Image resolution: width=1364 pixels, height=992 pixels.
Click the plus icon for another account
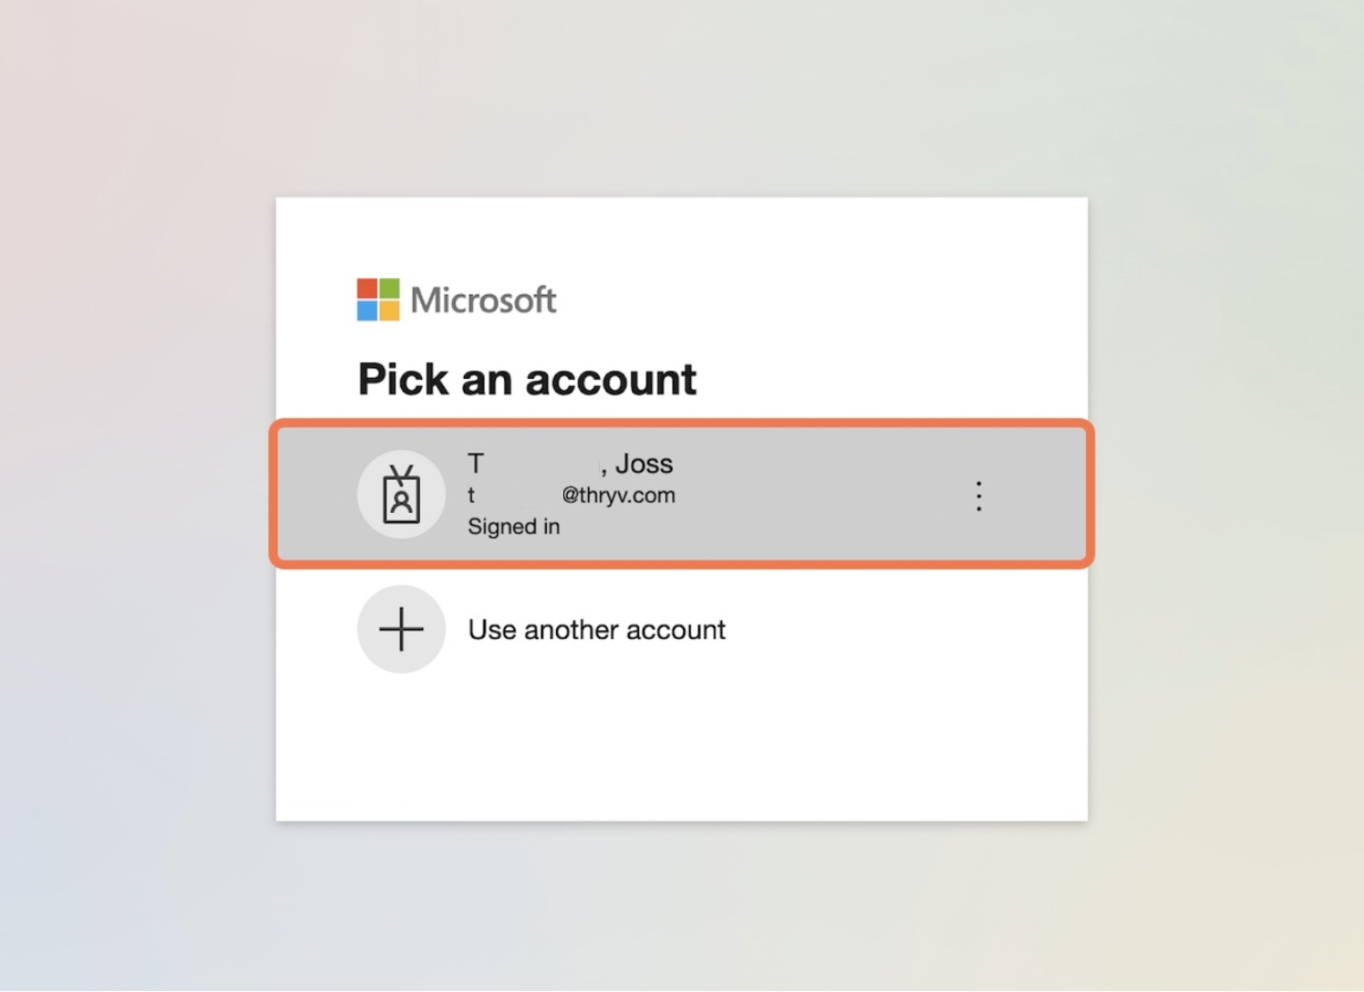pos(401,629)
